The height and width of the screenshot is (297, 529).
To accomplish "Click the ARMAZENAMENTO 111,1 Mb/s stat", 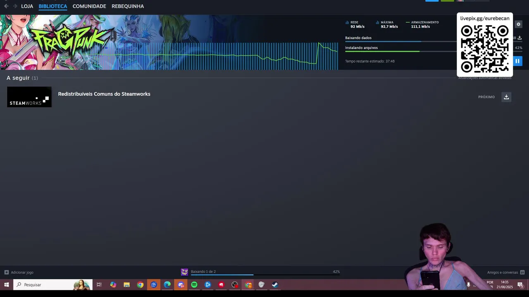I will tap(422, 24).
